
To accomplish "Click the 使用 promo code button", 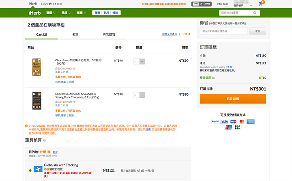I will (258, 31).
